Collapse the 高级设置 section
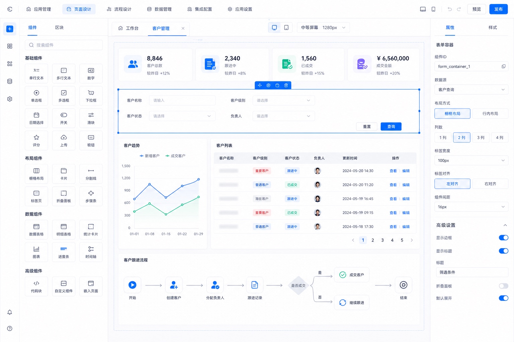 (x=505, y=225)
